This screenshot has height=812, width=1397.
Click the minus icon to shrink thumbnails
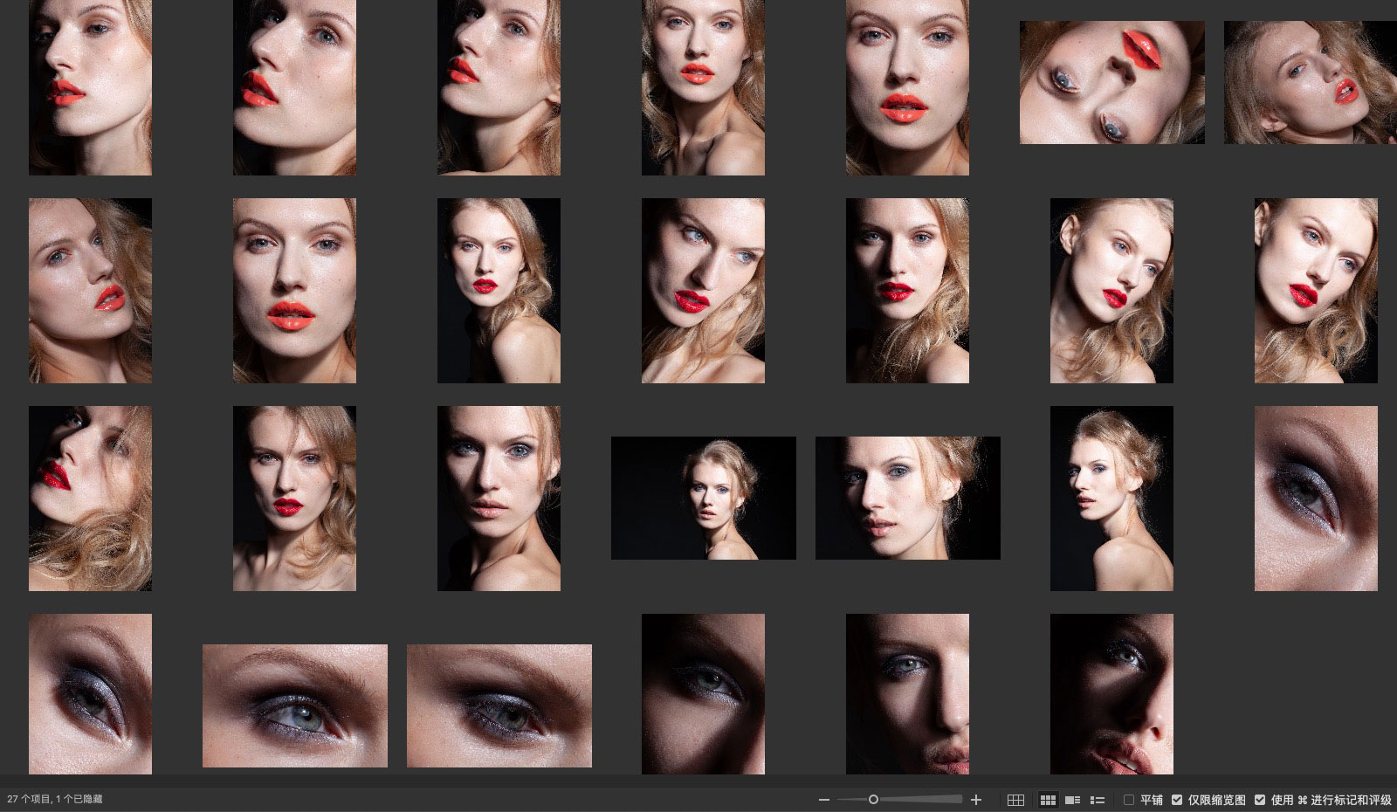point(823,800)
